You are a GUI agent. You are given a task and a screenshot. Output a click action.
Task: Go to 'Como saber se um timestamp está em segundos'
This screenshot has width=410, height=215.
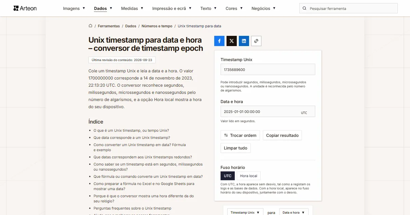[148, 167]
